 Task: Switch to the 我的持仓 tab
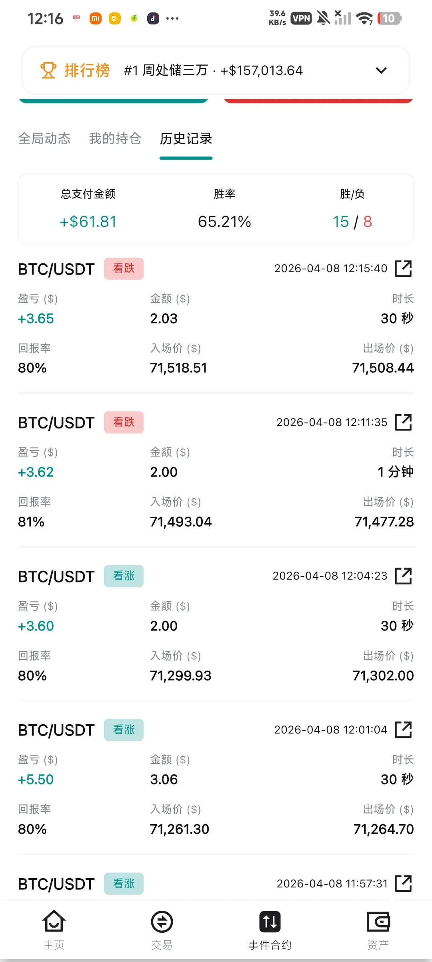pos(115,139)
